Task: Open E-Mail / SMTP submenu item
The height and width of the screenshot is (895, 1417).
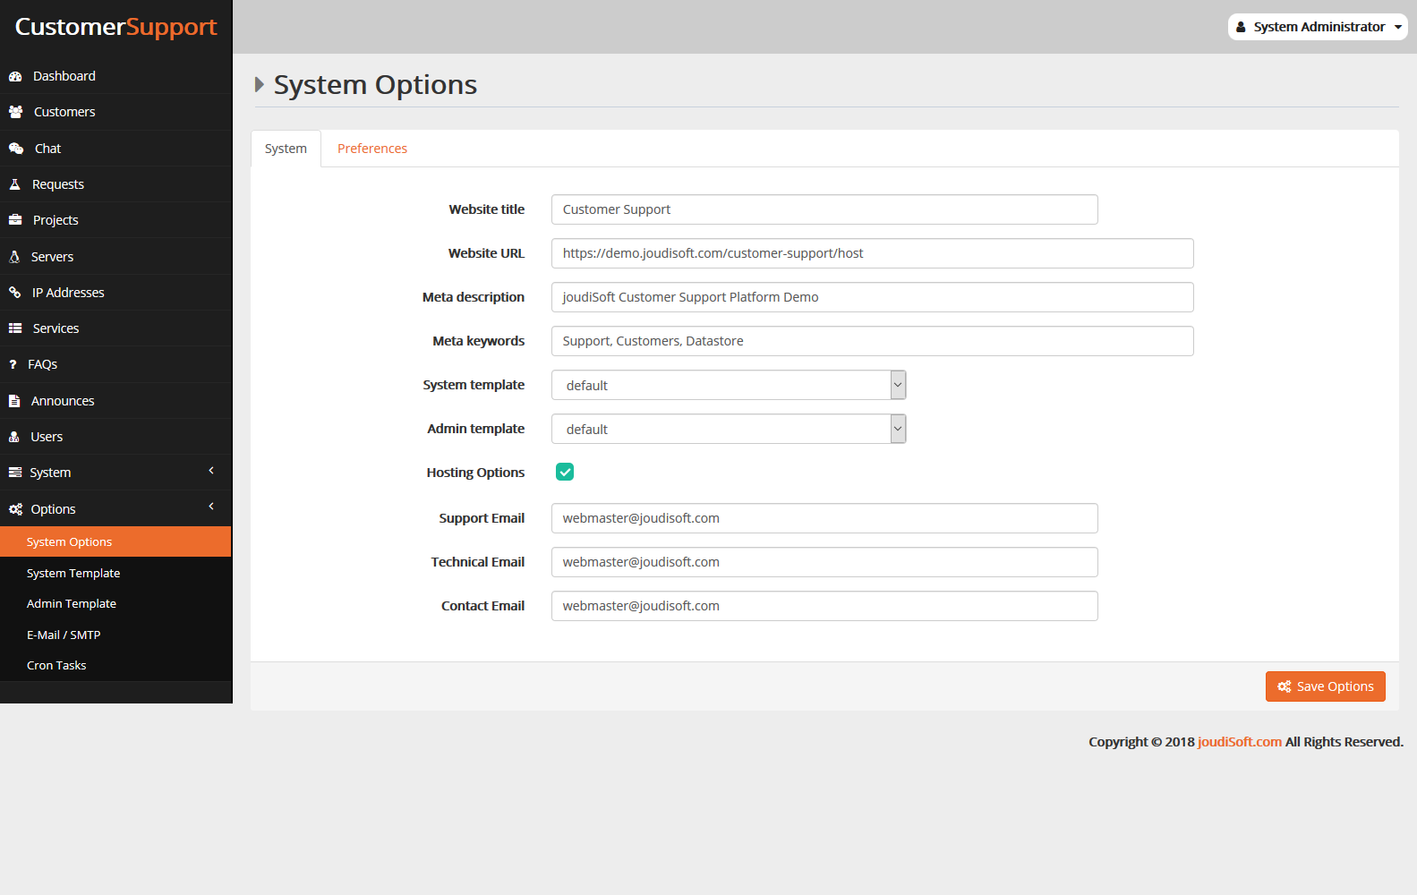Action: coord(115,635)
